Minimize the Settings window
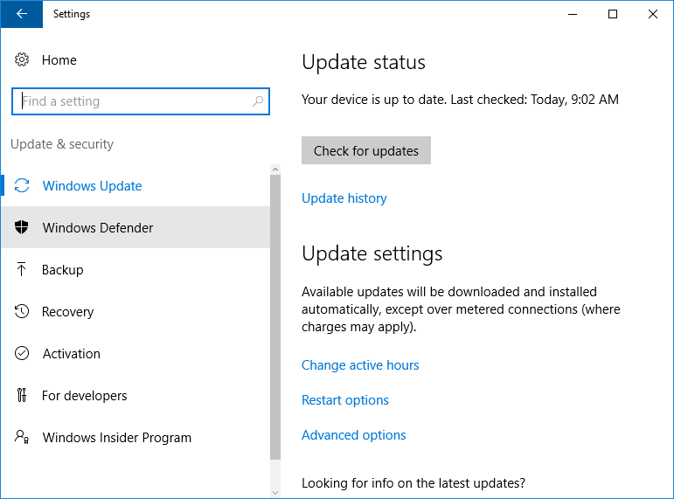The width and height of the screenshot is (674, 499). point(573,14)
